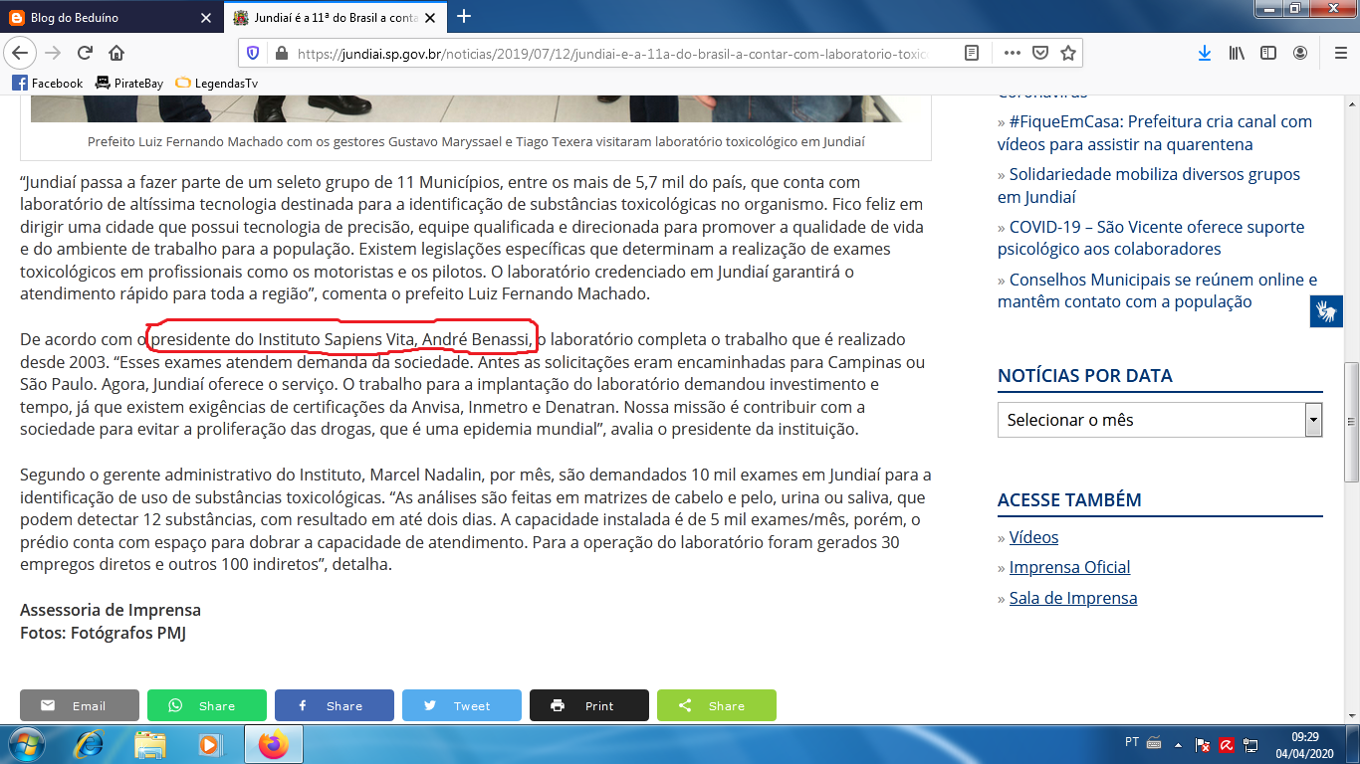1360x764 pixels.
Task: Open the Library books icon
Action: pyautogui.click(x=1237, y=53)
